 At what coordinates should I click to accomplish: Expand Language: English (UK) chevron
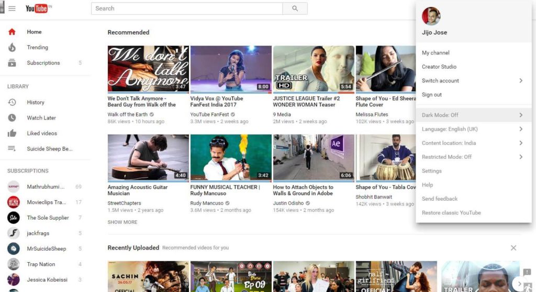coord(521,129)
